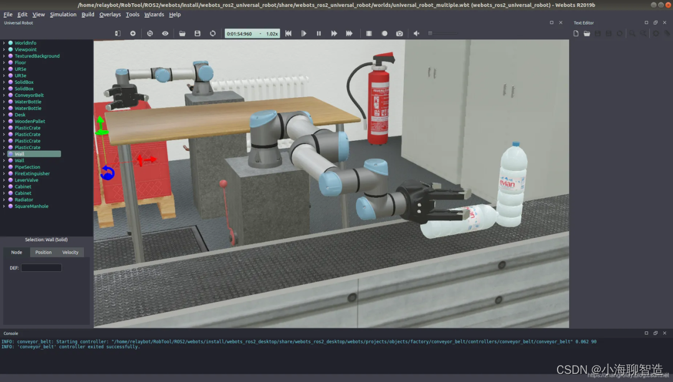
Task: Open the Tools menu
Action: (x=133, y=14)
